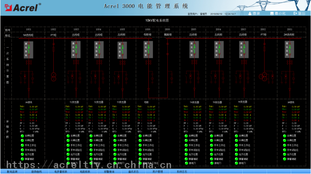Click the Acrel logo

[x=22, y=7]
